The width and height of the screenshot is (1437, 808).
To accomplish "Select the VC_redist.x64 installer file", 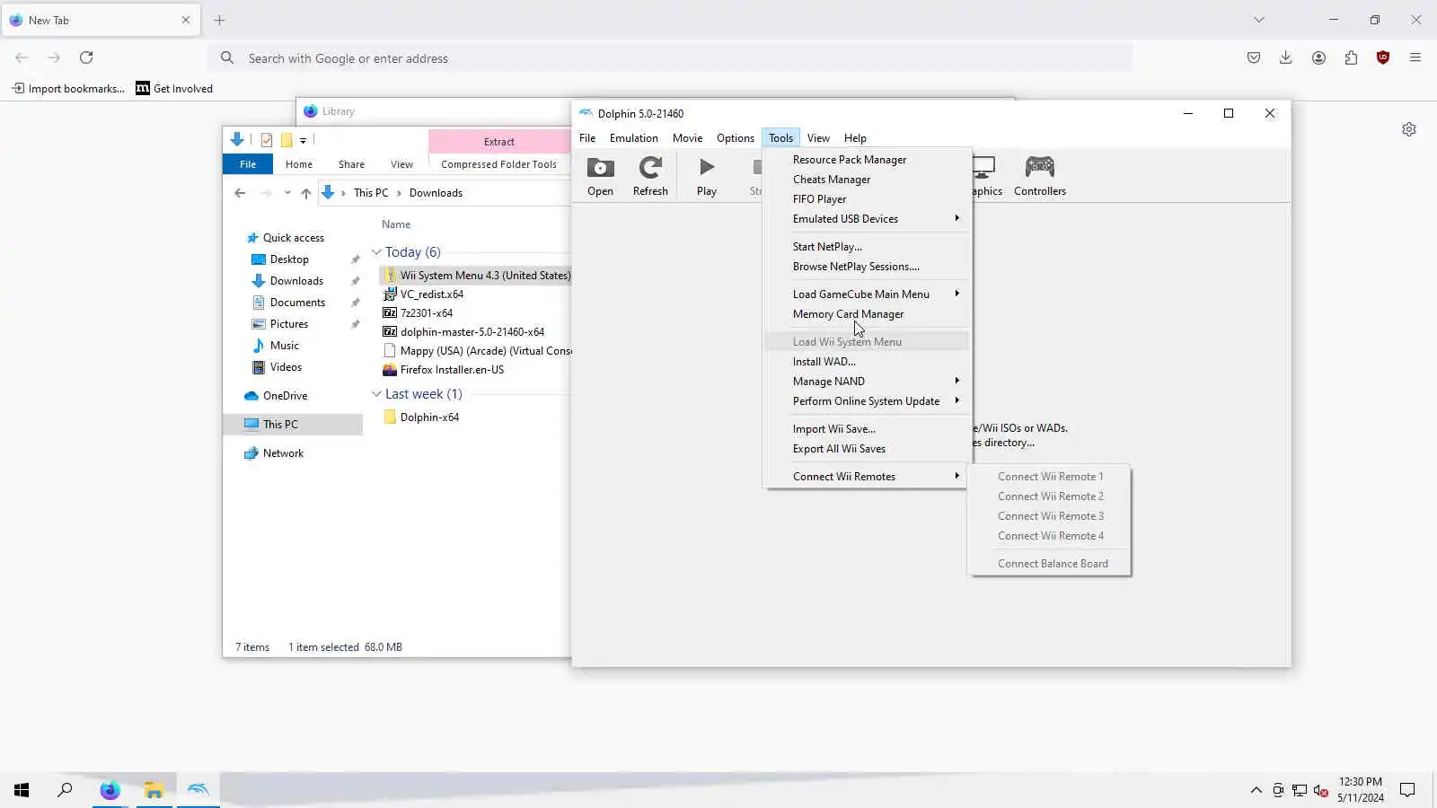I will pos(432,294).
